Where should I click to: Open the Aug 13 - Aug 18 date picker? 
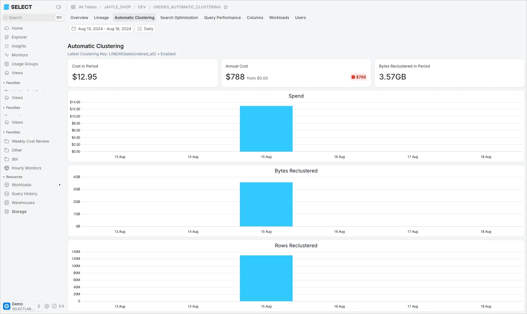[x=101, y=29]
